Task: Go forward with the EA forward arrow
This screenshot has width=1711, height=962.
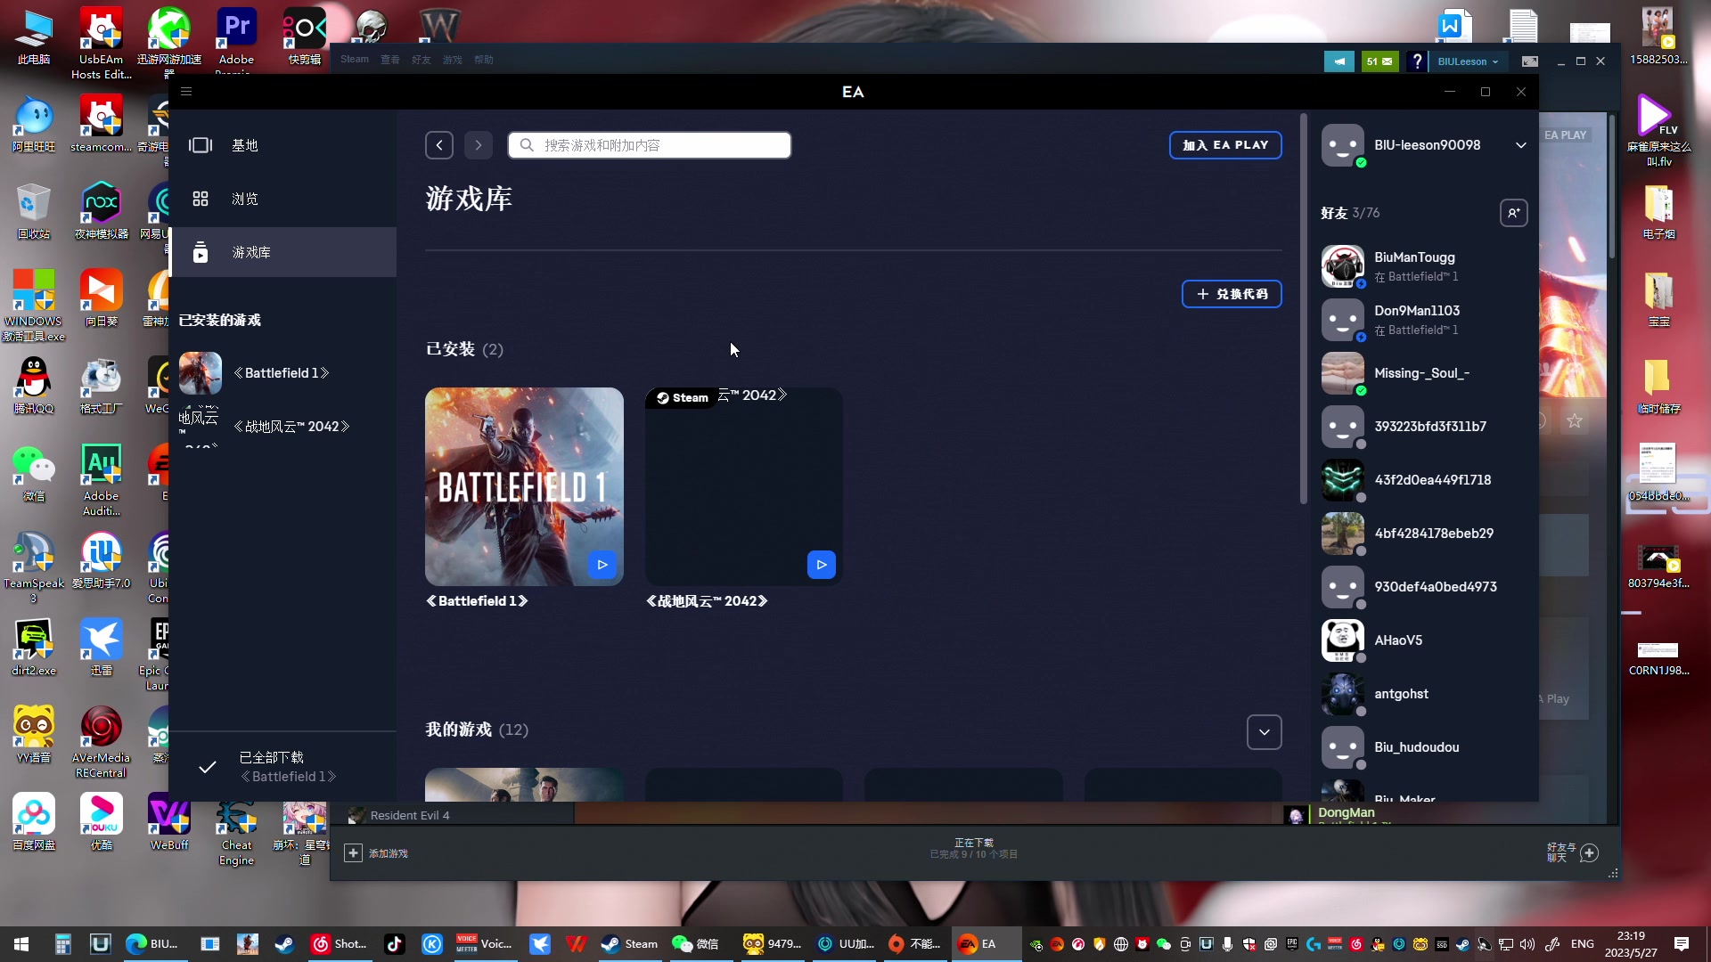Action: click(479, 145)
